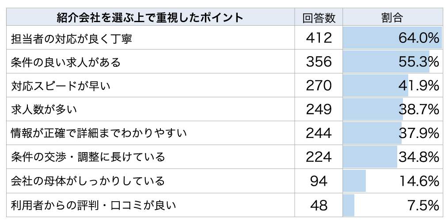Viewport: 448px width, 222px height.
Task: Select the 7.5% data bar cell
Action: click(392, 205)
